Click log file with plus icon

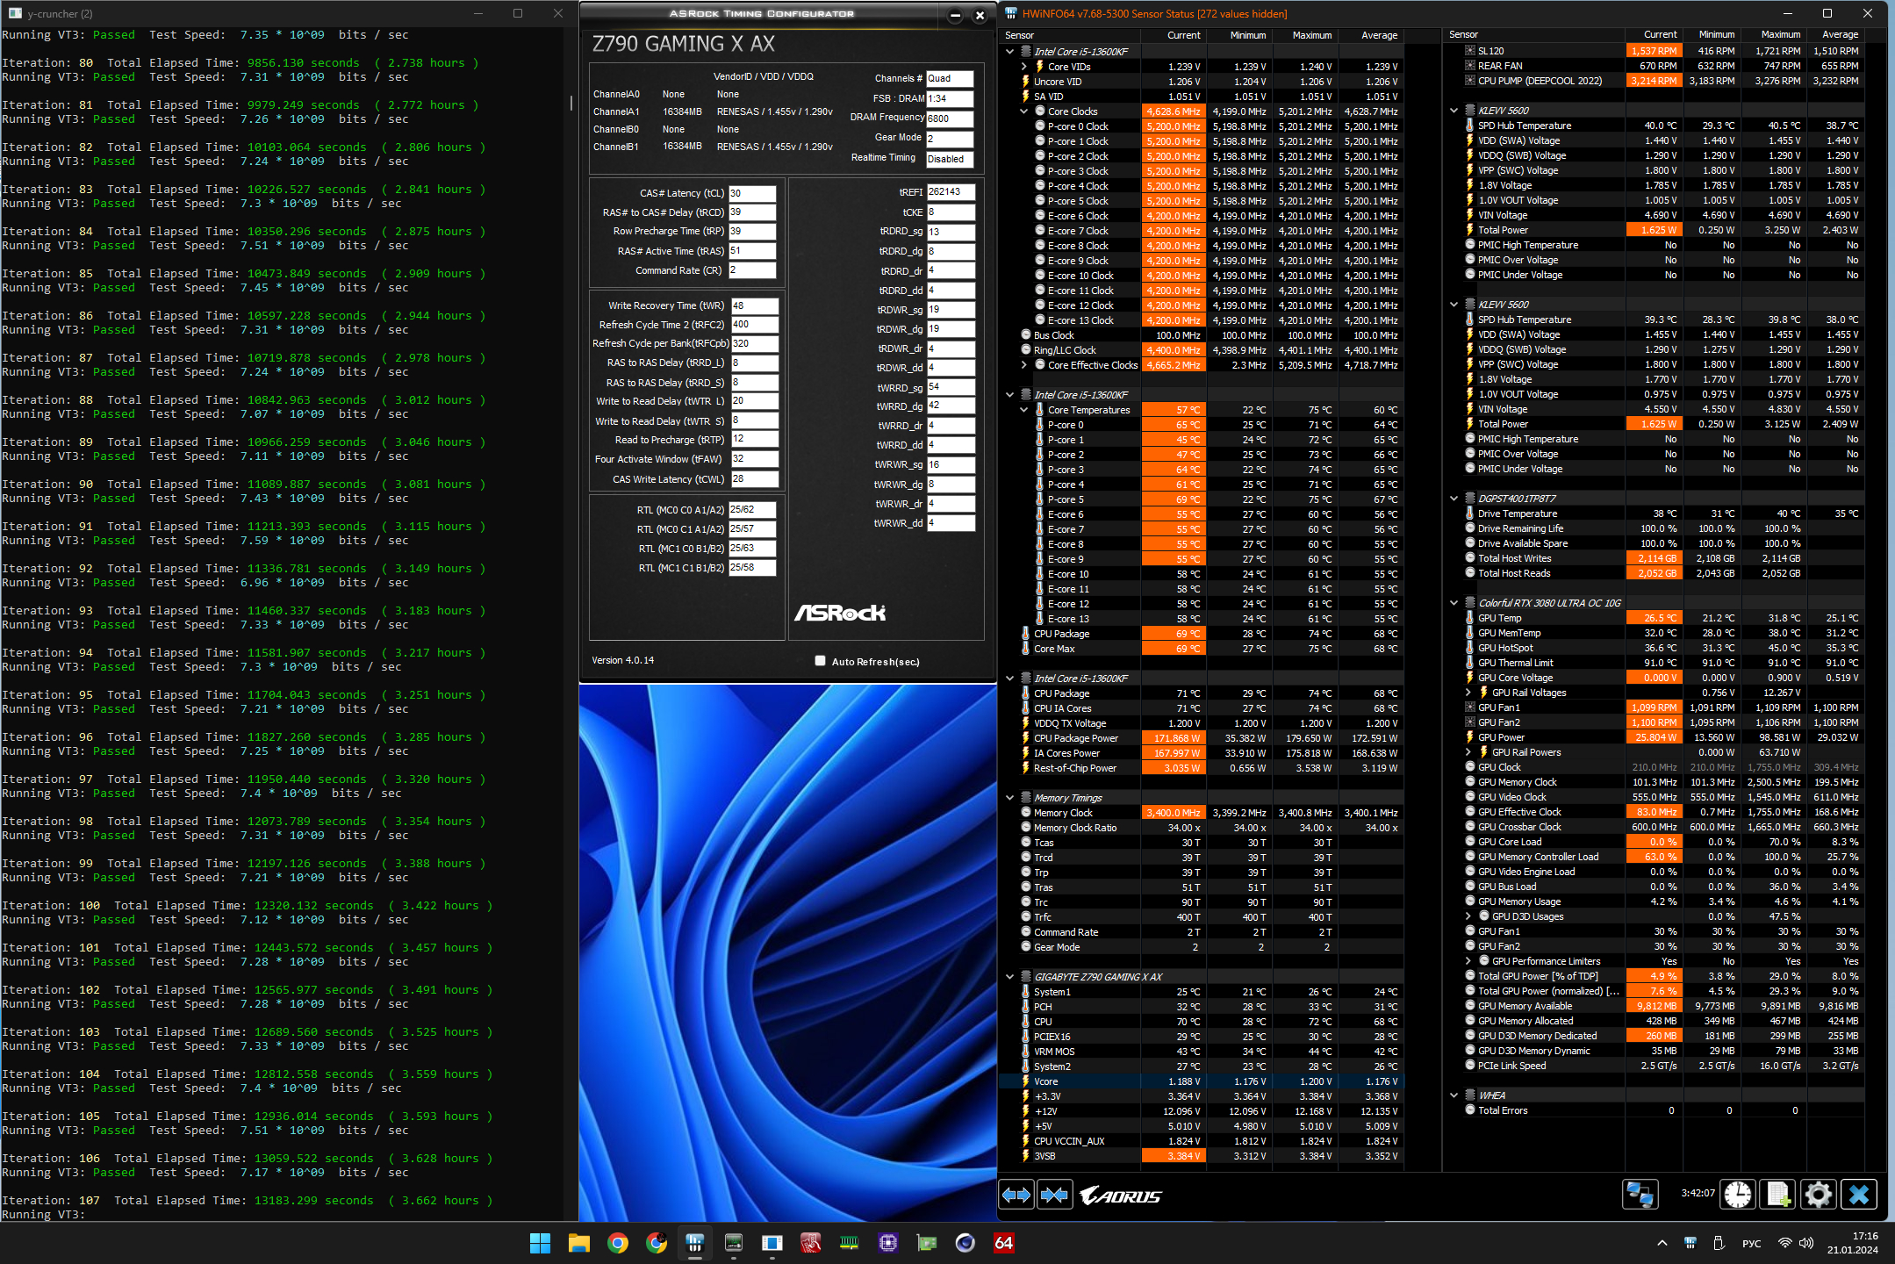(x=1778, y=1195)
